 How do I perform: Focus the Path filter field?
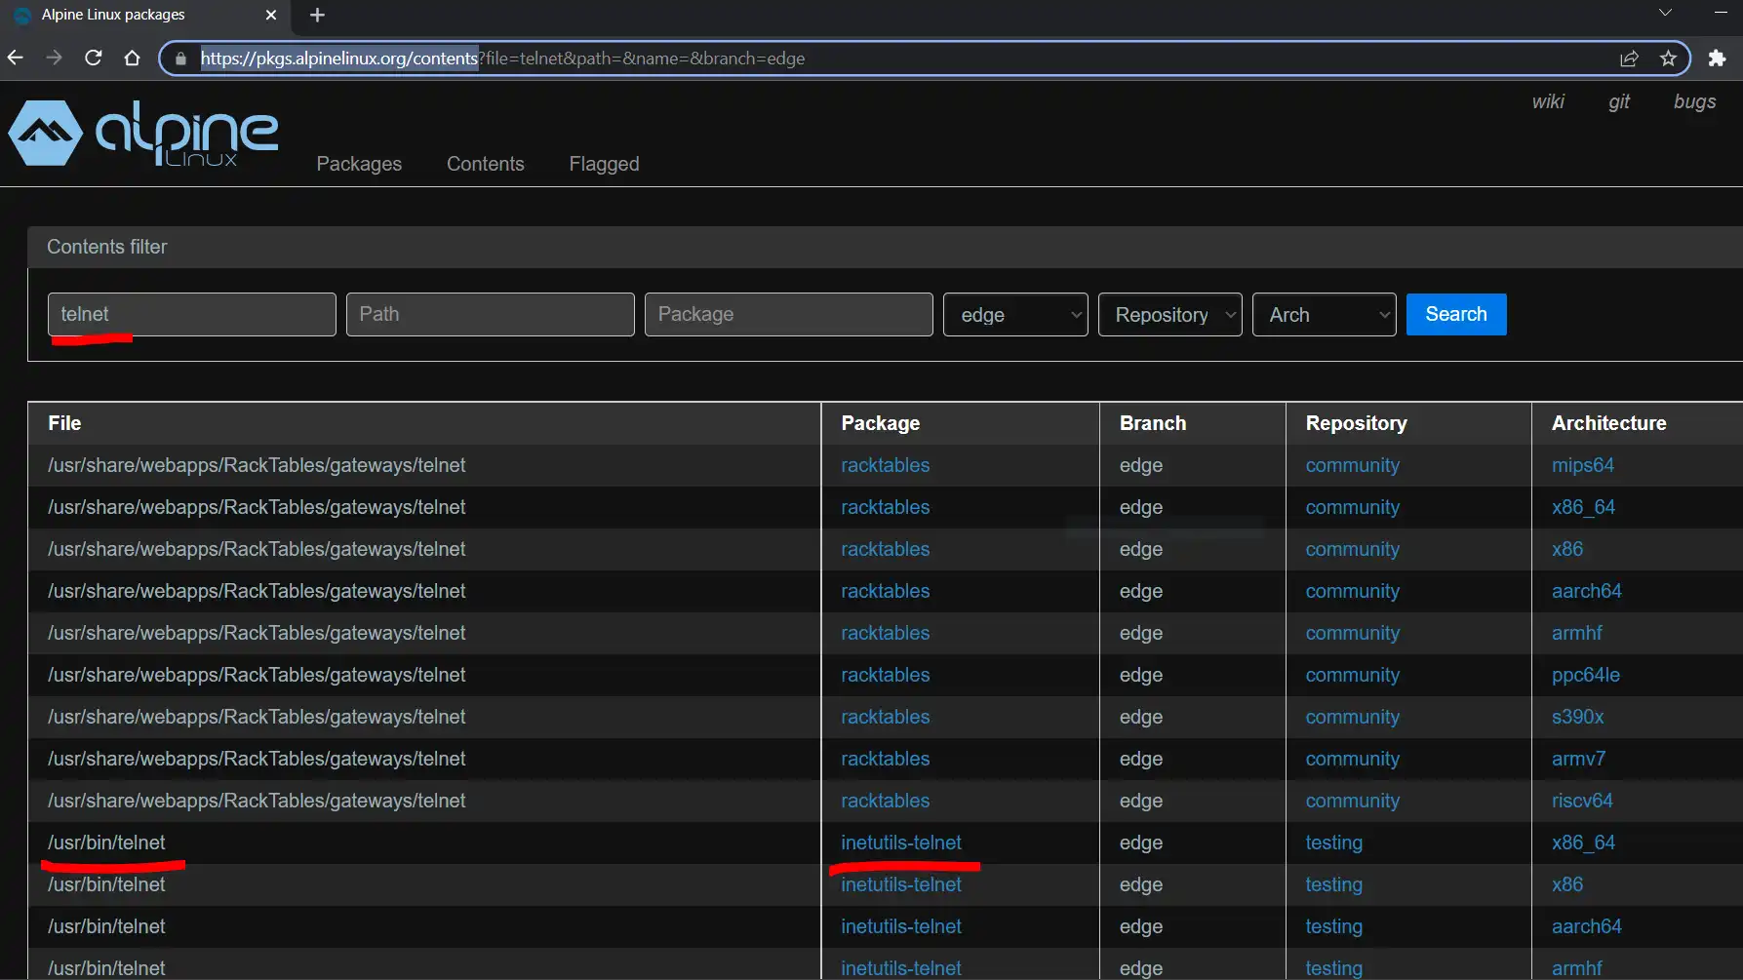(x=491, y=314)
